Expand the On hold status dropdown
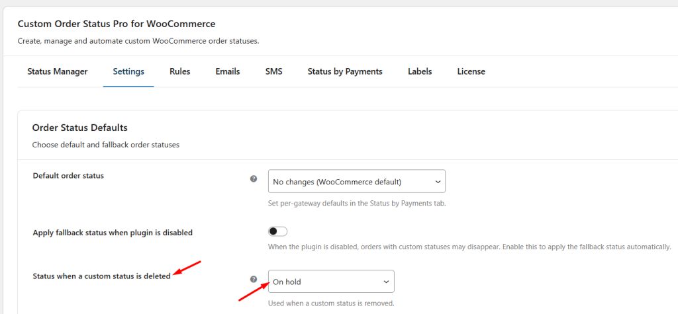 click(331, 282)
